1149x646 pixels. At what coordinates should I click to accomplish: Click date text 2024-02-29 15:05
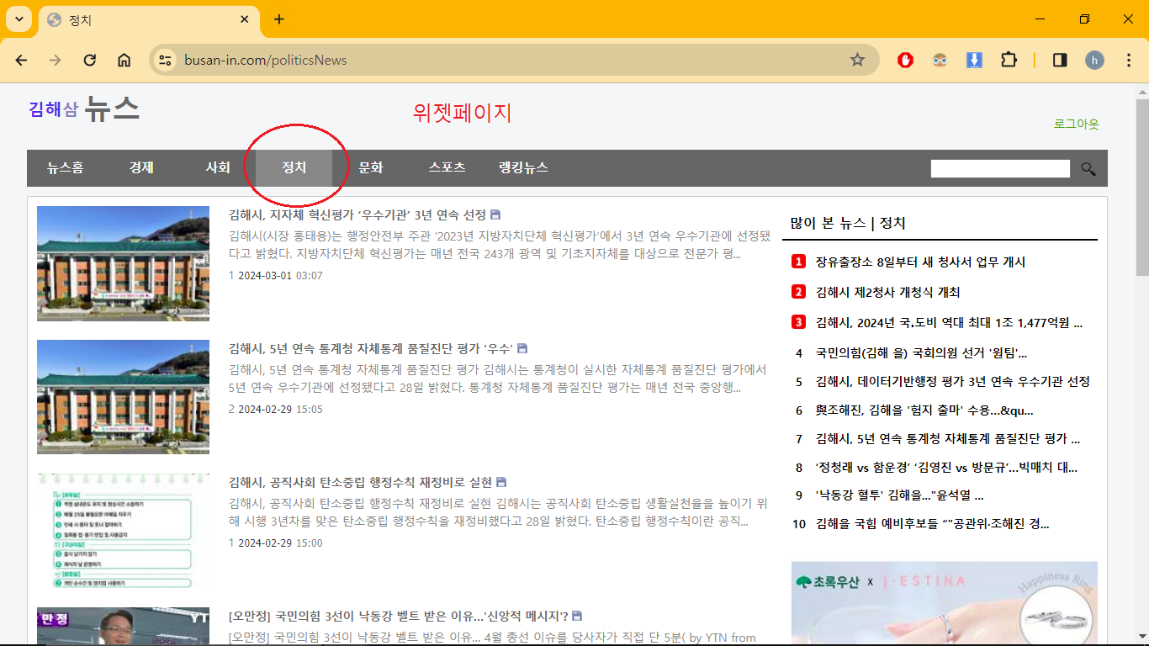coord(280,409)
